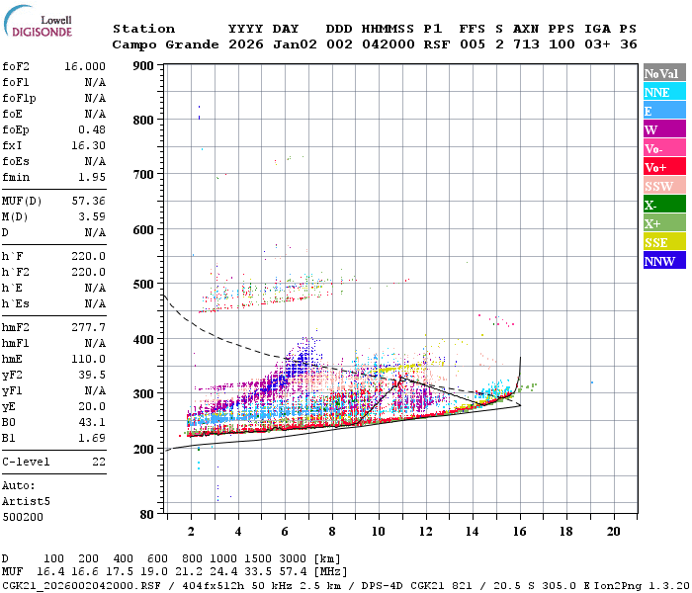Select the W purple legend swatch
The height and width of the screenshot is (593, 692).
[664, 129]
